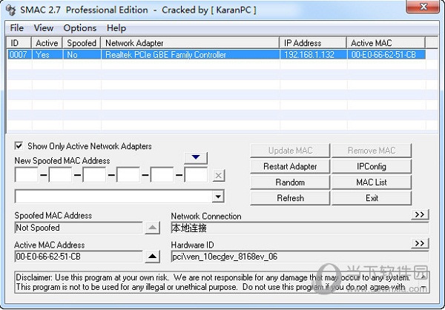Click the Network Connection field 本地连接
445x310 pixels.
coord(300,228)
